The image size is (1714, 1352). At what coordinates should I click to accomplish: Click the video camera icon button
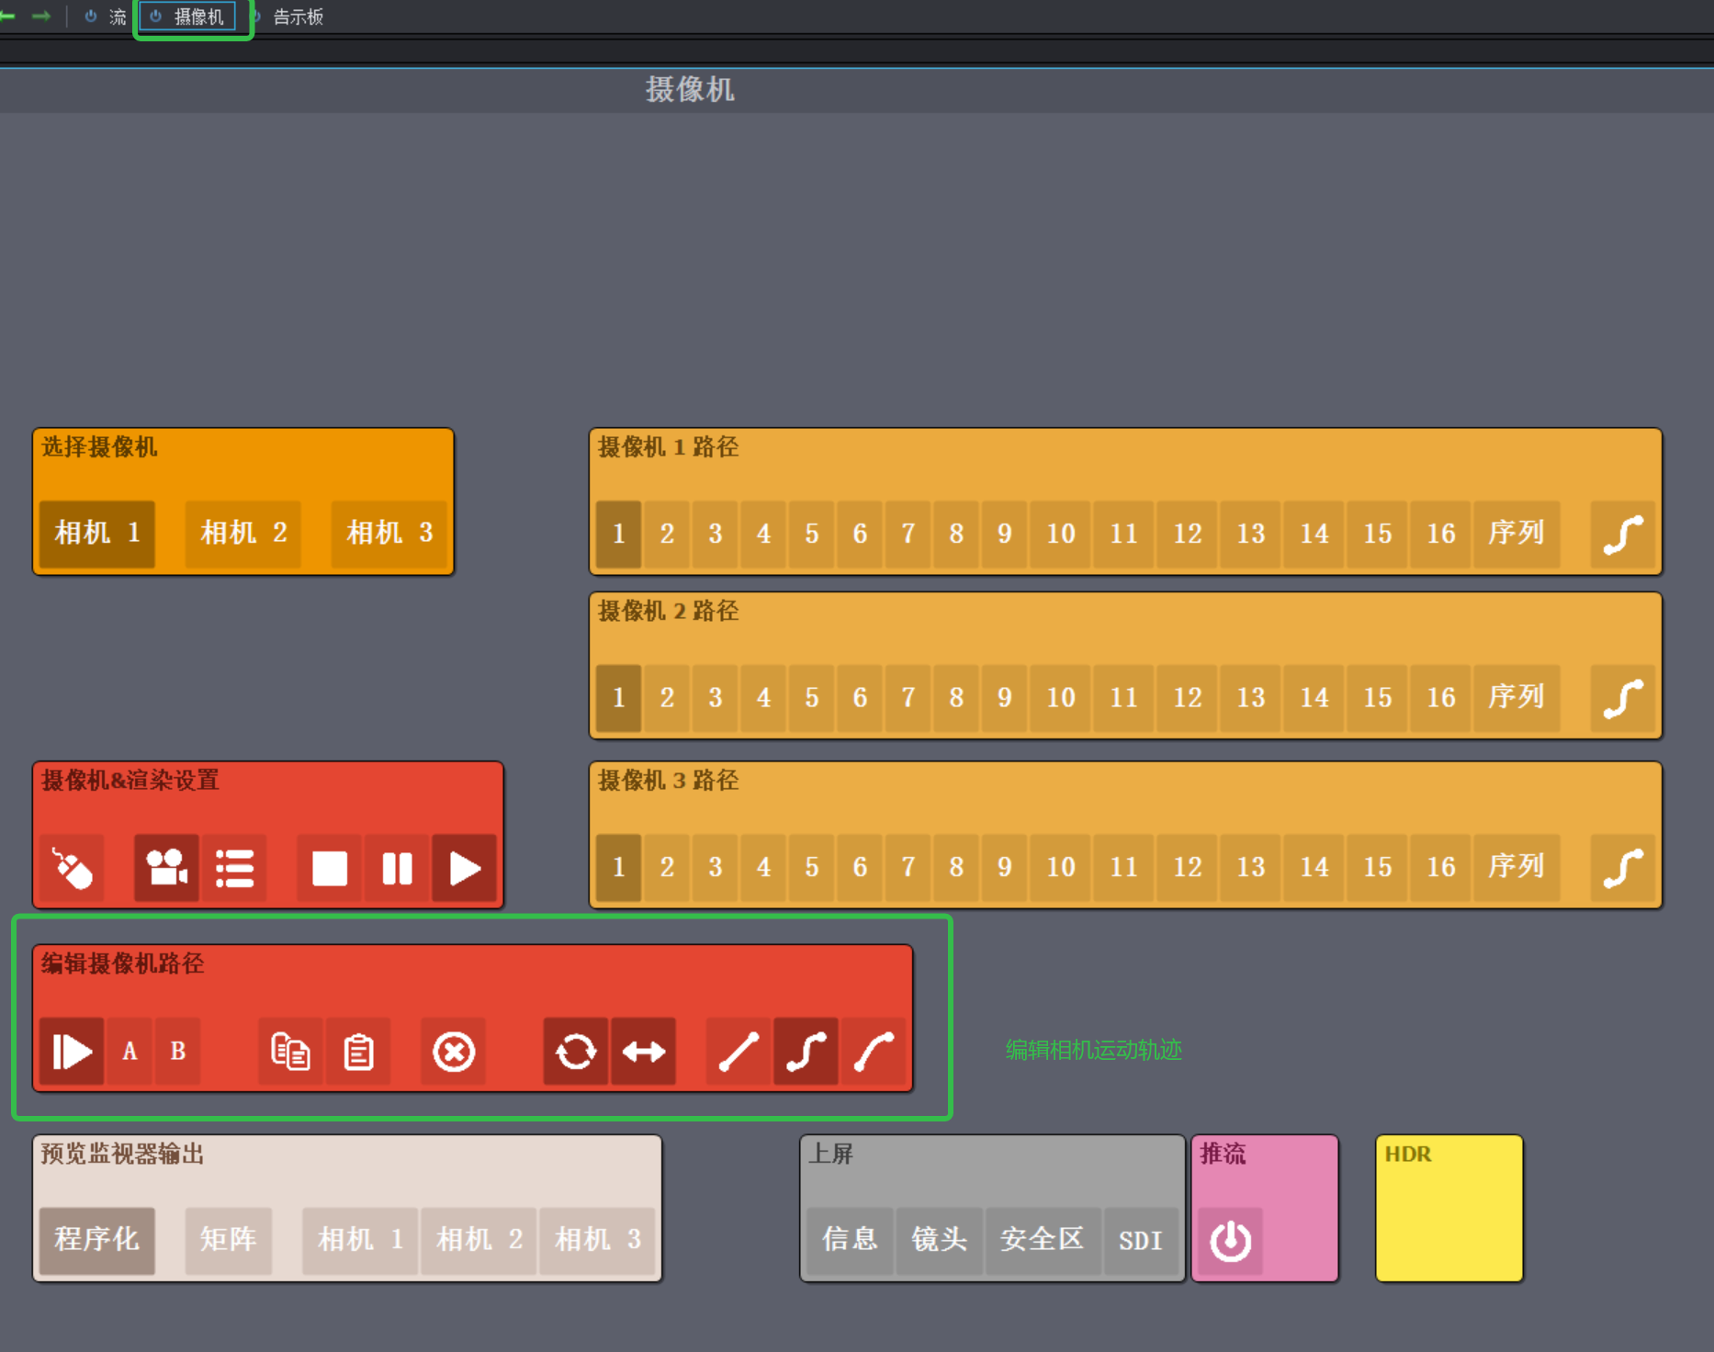click(166, 868)
